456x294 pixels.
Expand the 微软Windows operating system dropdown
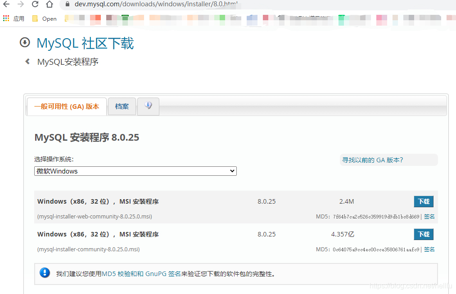coord(135,171)
